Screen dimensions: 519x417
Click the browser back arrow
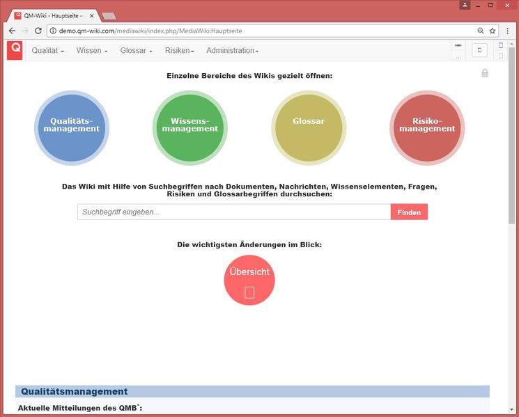(12, 31)
